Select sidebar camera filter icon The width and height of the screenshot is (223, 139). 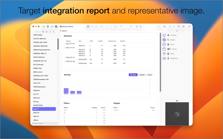tap(46, 32)
